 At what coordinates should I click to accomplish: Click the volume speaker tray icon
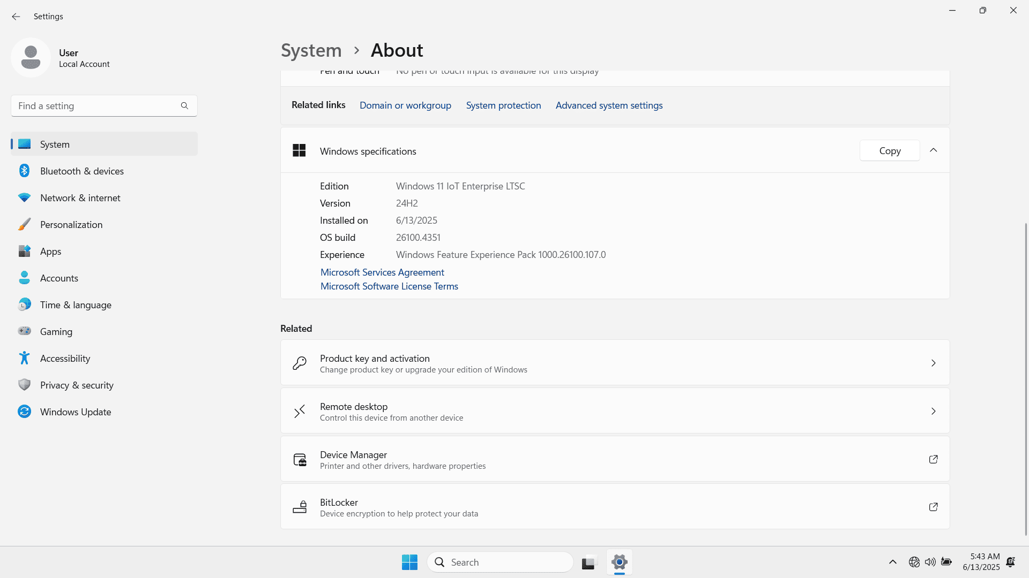[930, 562]
